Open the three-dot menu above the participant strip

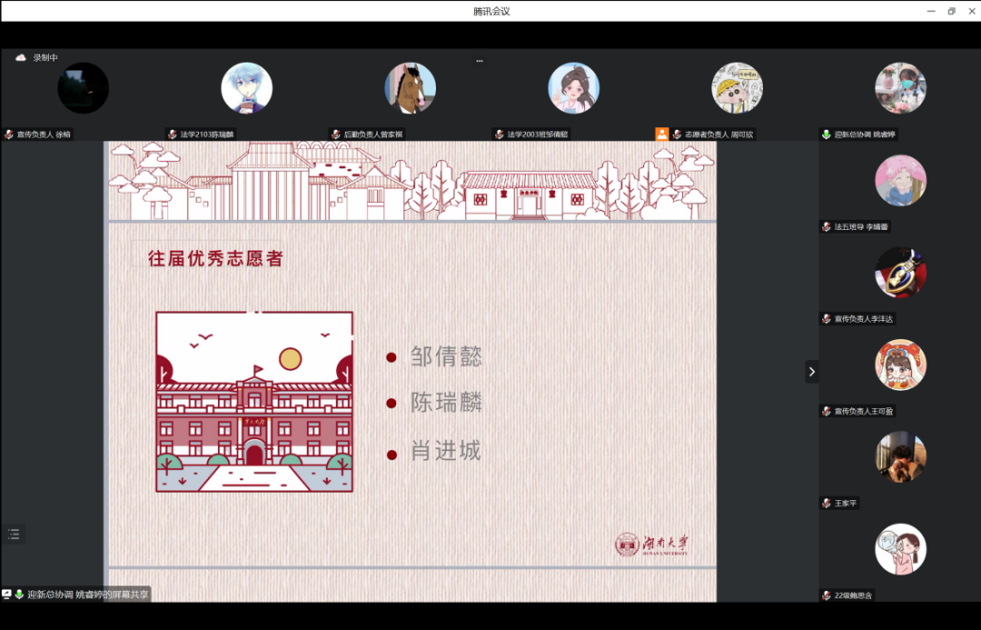pos(480,61)
